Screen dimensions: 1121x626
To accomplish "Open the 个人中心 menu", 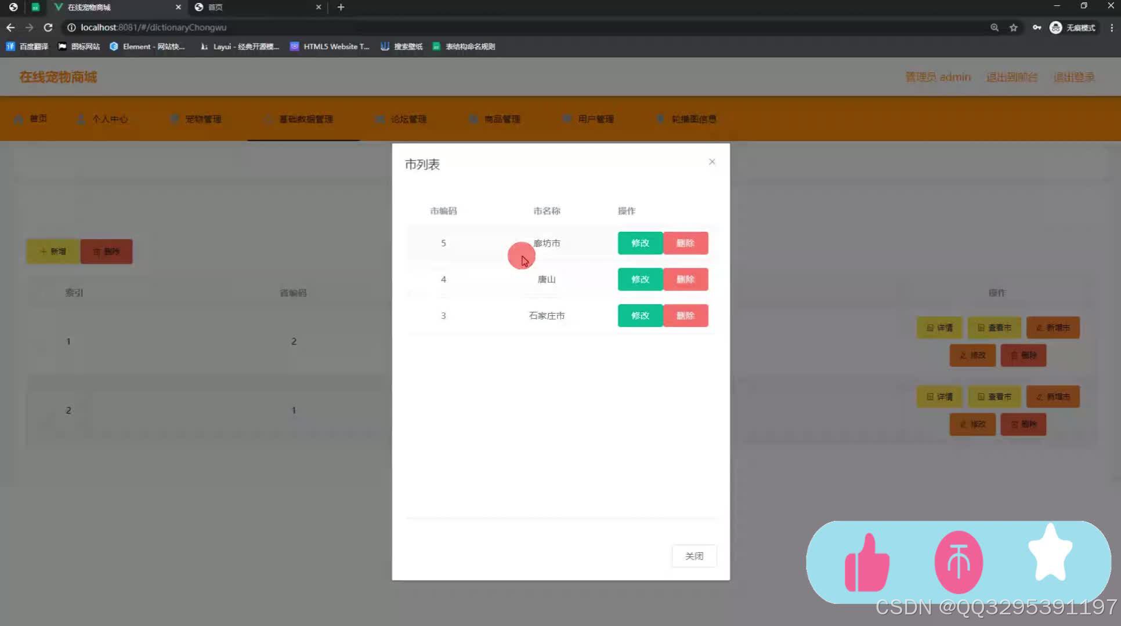I will 103,119.
